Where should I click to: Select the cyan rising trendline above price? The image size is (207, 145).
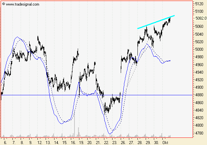click(x=156, y=22)
